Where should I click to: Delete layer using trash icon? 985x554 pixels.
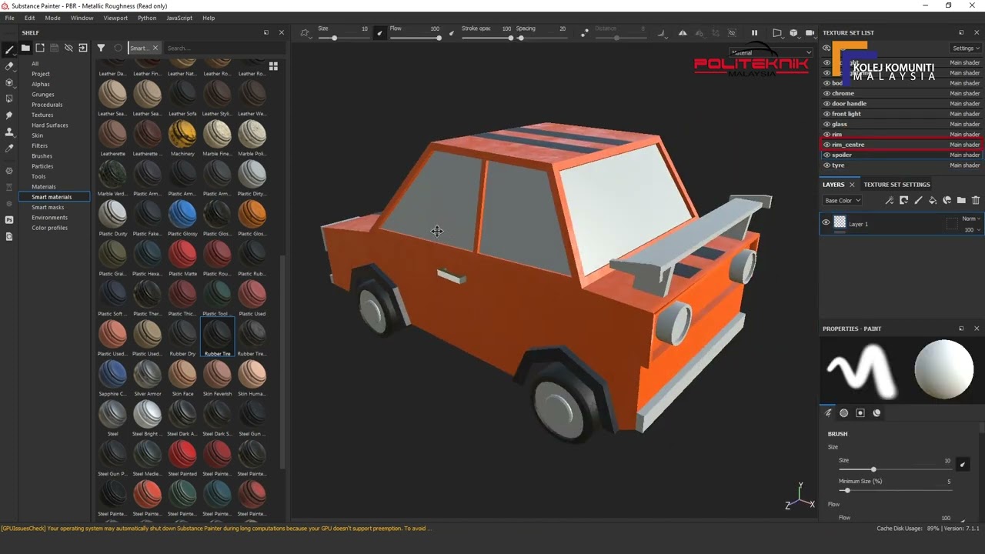976,201
